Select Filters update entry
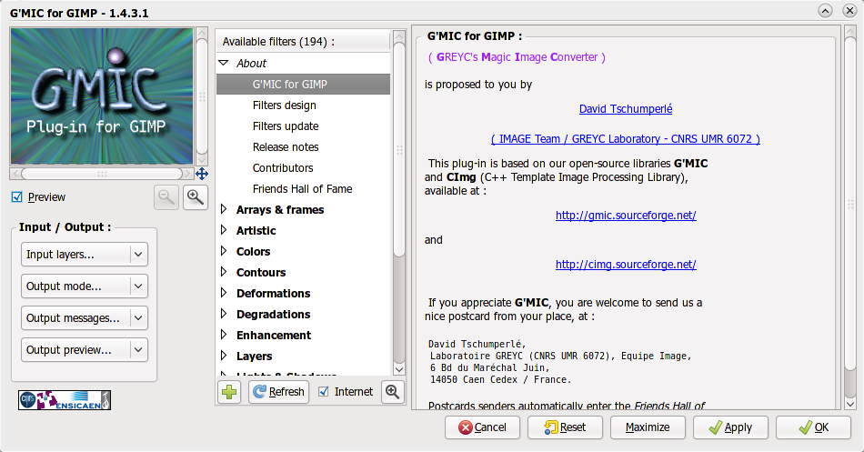The image size is (864, 452). pos(286,126)
